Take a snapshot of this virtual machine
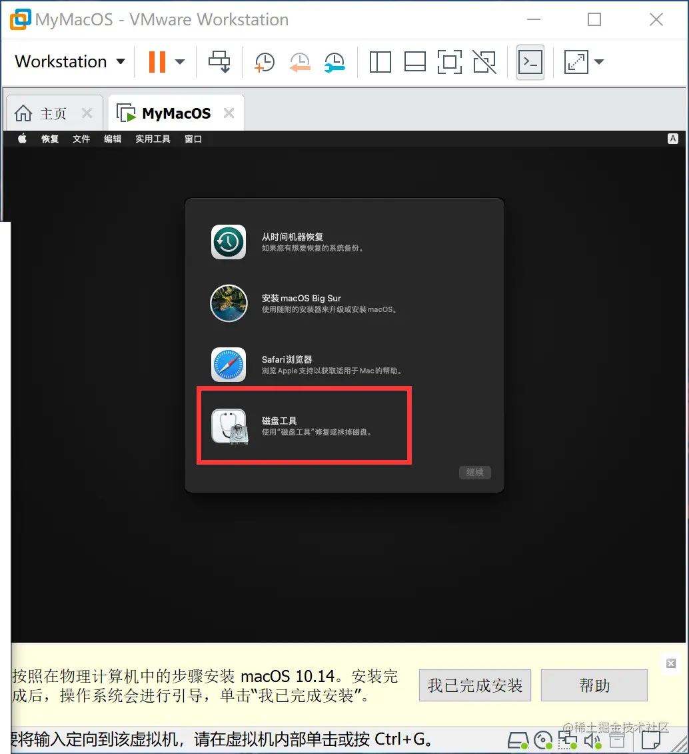 click(x=265, y=63)
